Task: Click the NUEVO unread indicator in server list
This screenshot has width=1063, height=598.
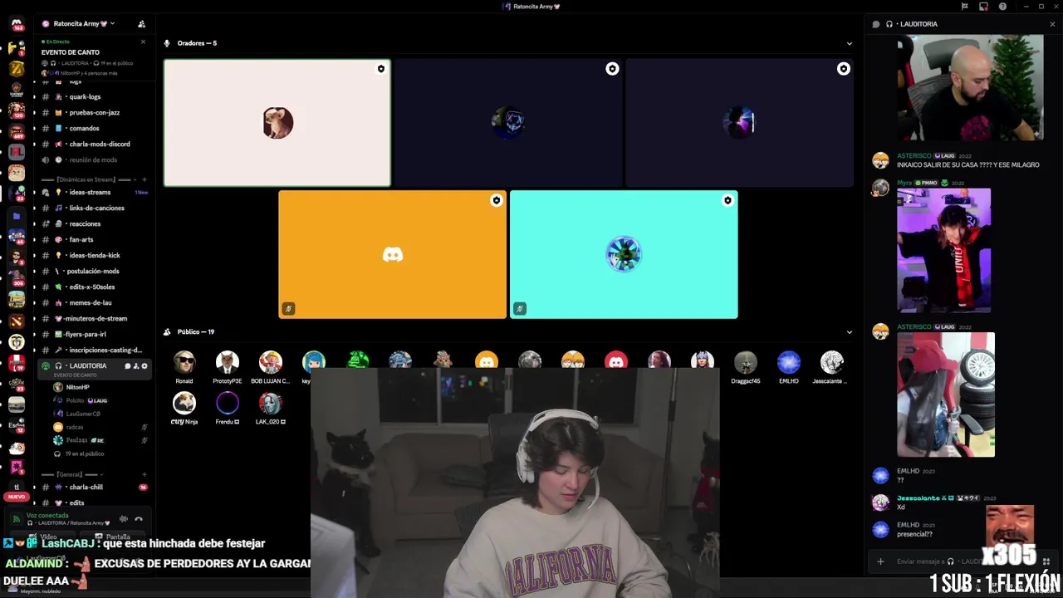Action: coord(16,497)
